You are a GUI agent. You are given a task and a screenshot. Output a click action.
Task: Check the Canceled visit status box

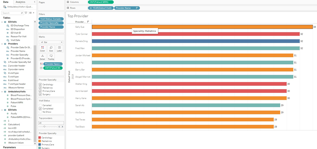click(40, 105)
